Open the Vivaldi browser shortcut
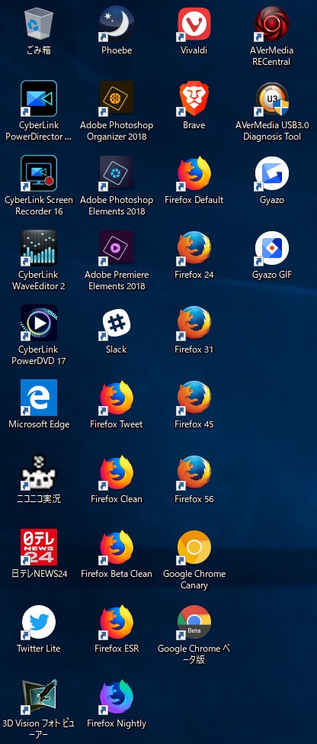The height and width of the screenshot is (744, 317). pos(194,24)
